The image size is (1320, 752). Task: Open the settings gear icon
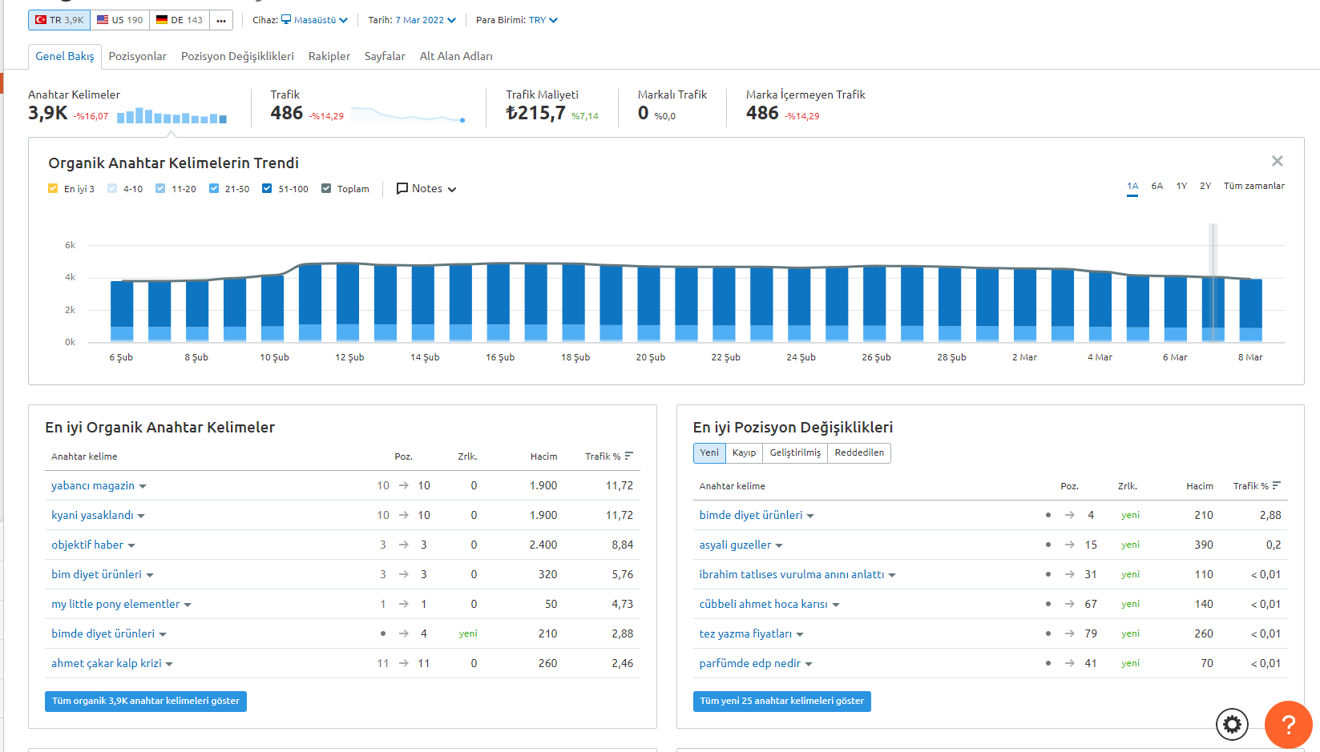pyautogui.click(x=1232, y=725)
